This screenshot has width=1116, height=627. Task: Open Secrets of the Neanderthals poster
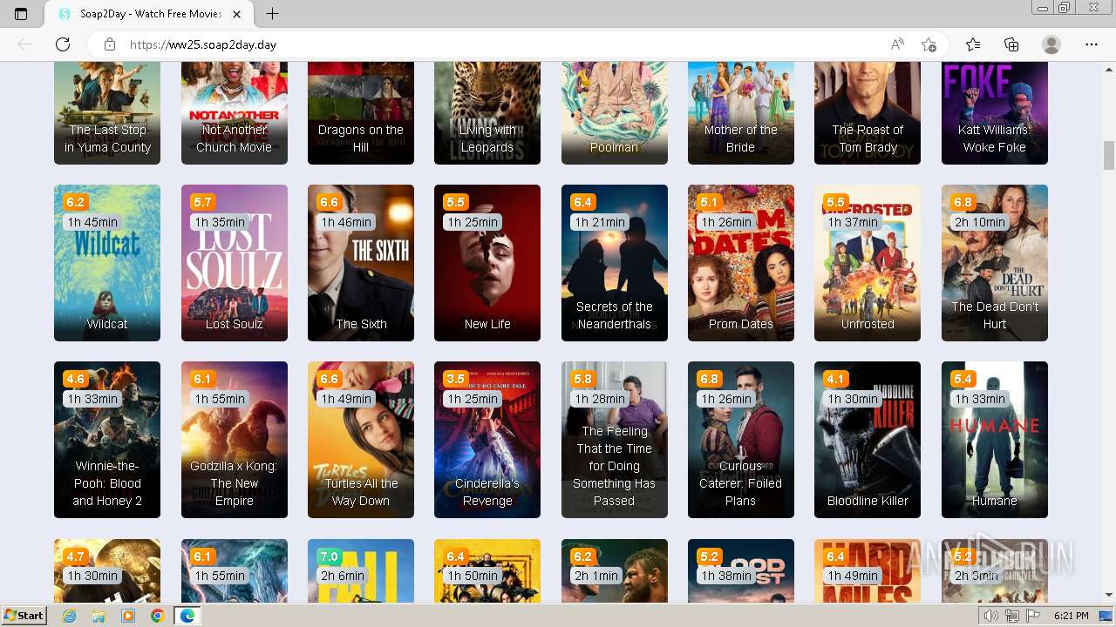coord(615,263)
